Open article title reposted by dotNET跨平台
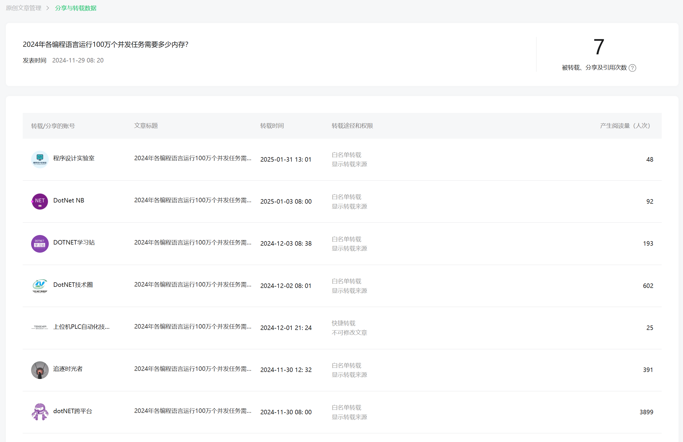 [193, 411]
